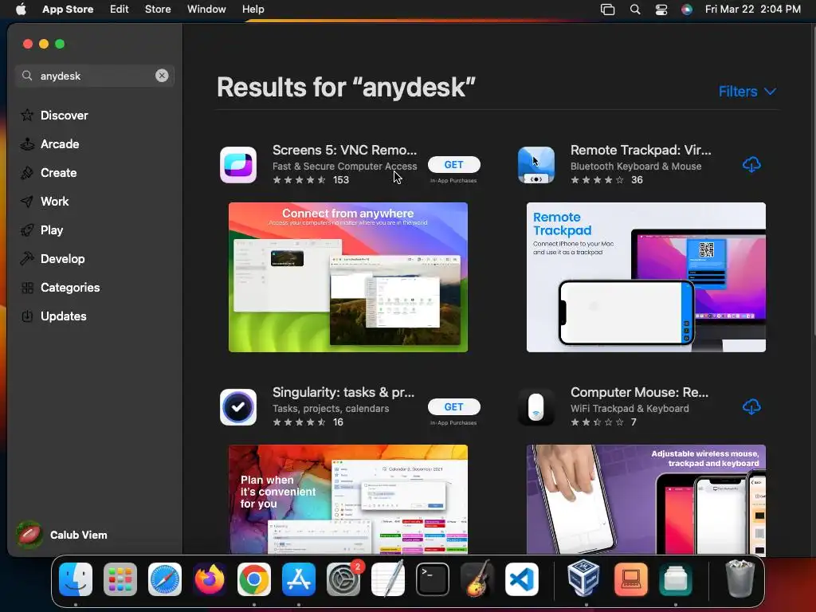Open GarageBand from the Dock
Viewport: 816px width, 612px height.
click(477, 579)
